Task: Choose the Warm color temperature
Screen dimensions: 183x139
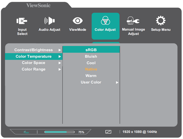Action: point(91,76)
